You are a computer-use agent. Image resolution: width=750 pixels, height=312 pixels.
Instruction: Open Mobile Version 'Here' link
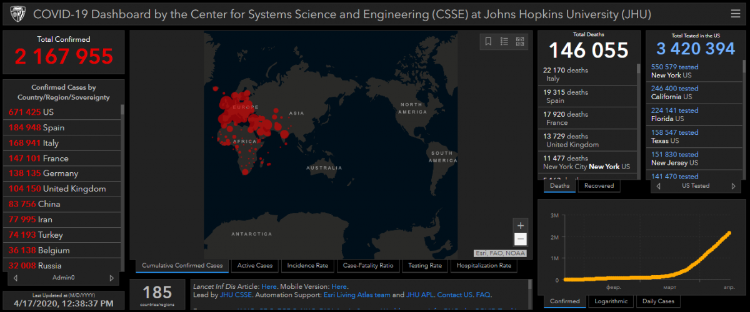coord(339,286)
